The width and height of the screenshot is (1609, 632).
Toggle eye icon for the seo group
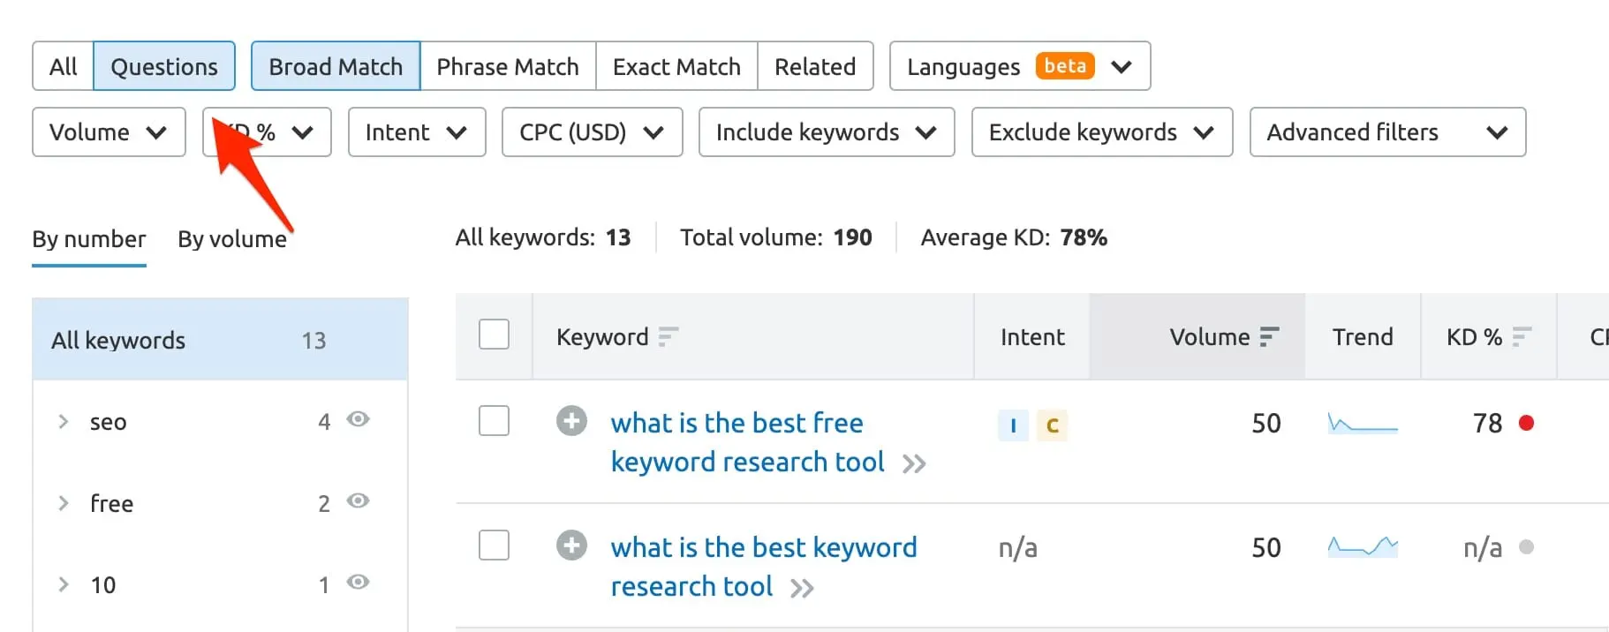pos(358,419)
